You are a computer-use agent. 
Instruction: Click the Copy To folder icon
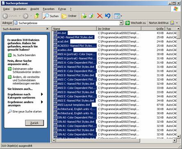point(92,16)
